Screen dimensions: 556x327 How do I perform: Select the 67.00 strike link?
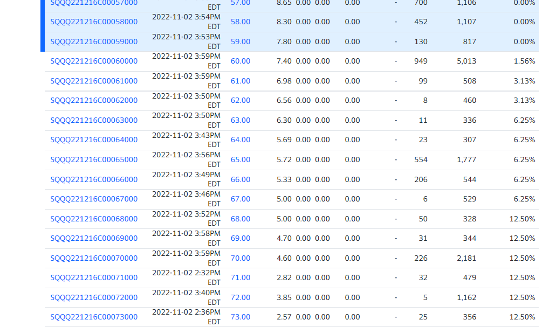click(x=241, y=199)
